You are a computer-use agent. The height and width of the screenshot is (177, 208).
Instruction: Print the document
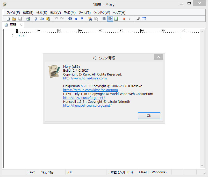(28, 18)
